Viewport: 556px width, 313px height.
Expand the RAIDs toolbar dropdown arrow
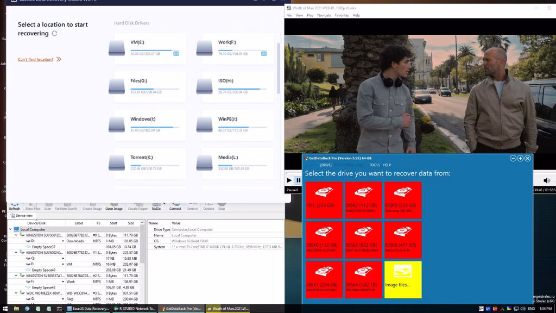[x=164, y=204]
